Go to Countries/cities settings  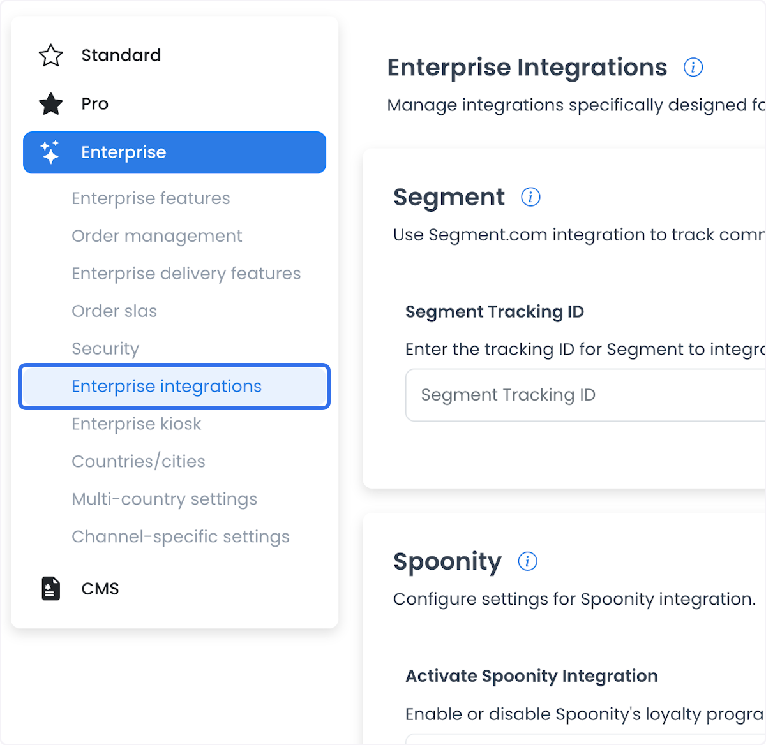[139, 462]
